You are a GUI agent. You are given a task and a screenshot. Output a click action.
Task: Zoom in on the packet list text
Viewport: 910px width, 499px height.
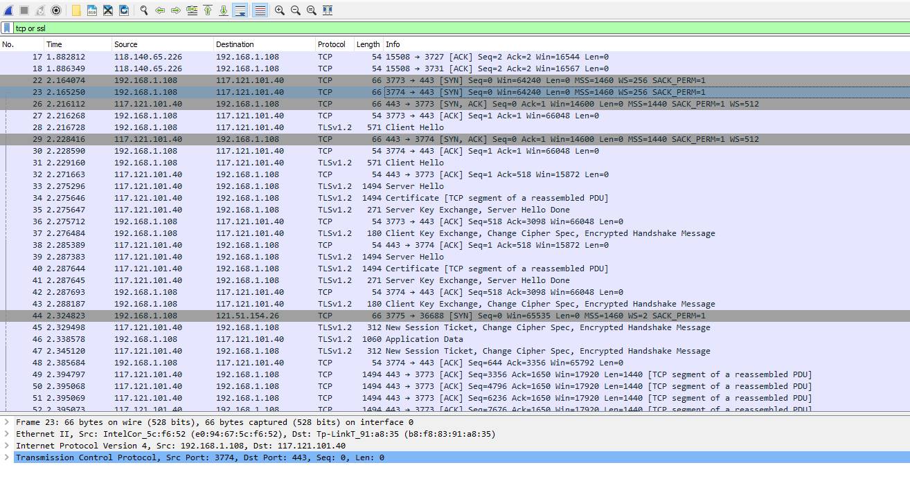(280, 10)
